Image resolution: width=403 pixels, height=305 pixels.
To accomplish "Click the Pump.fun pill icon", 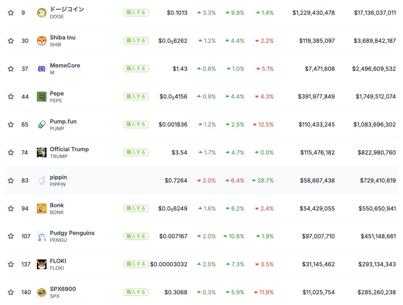I will pos(41,125).
